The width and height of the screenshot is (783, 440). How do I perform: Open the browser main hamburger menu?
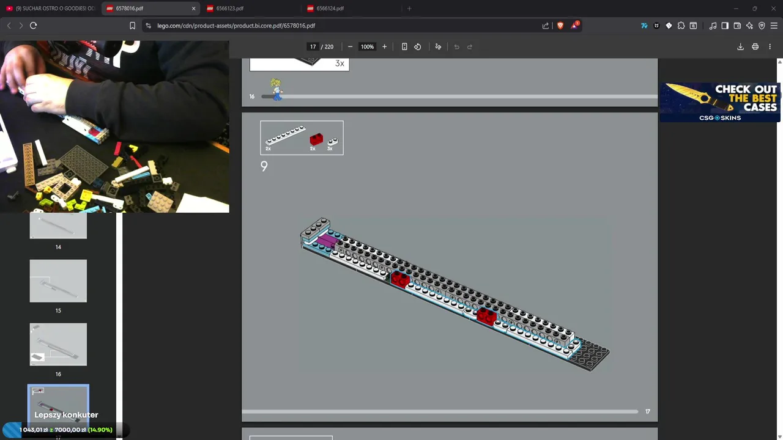click(774, 26)
